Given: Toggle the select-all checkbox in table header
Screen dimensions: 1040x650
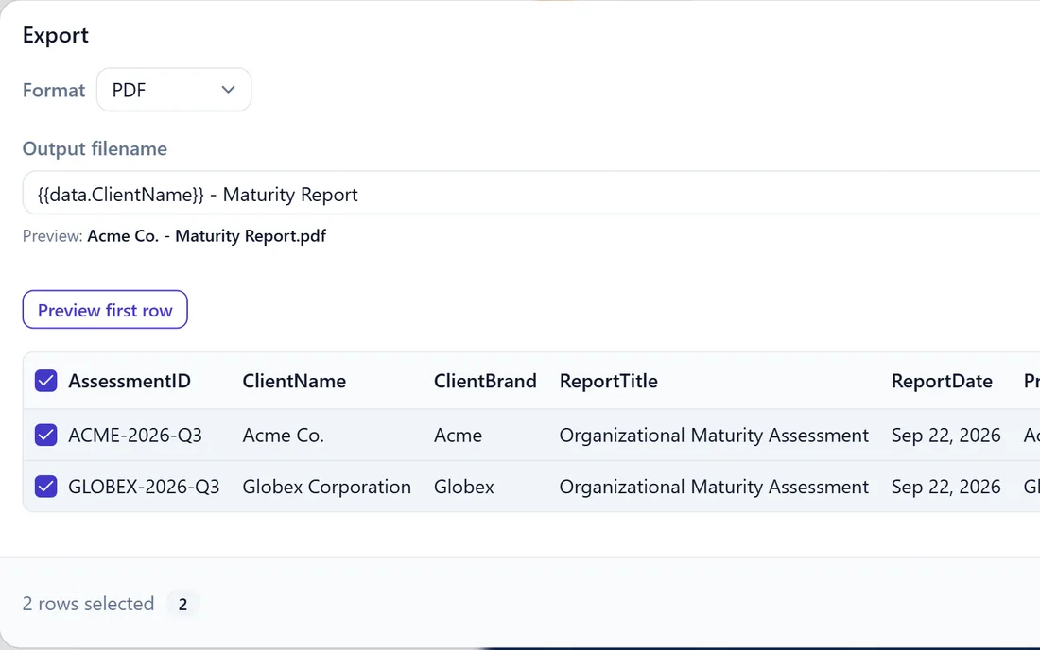Looking at the screenshot, I should pyautogui.click(x=45, y=381).
